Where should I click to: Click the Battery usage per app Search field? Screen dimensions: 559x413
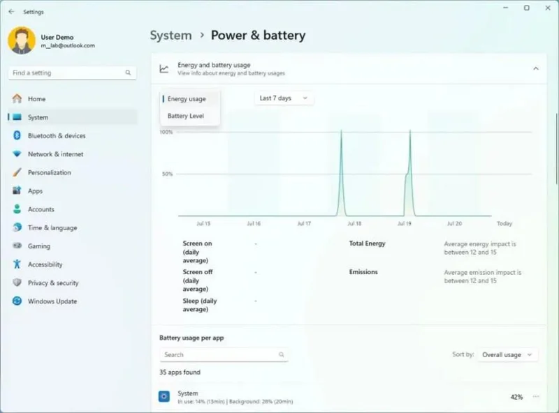224,354
